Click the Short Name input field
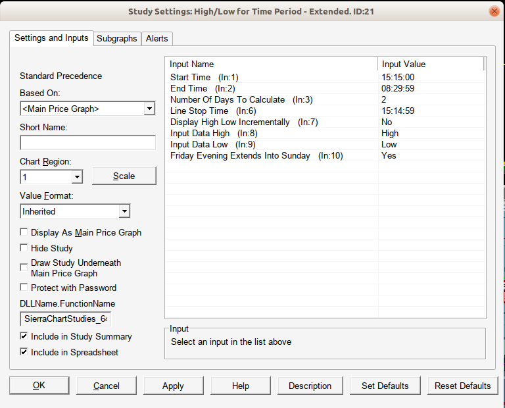Image resolution: width=505 pixels, height=408 pixels. pyautogui.click(x=87, y=143)
